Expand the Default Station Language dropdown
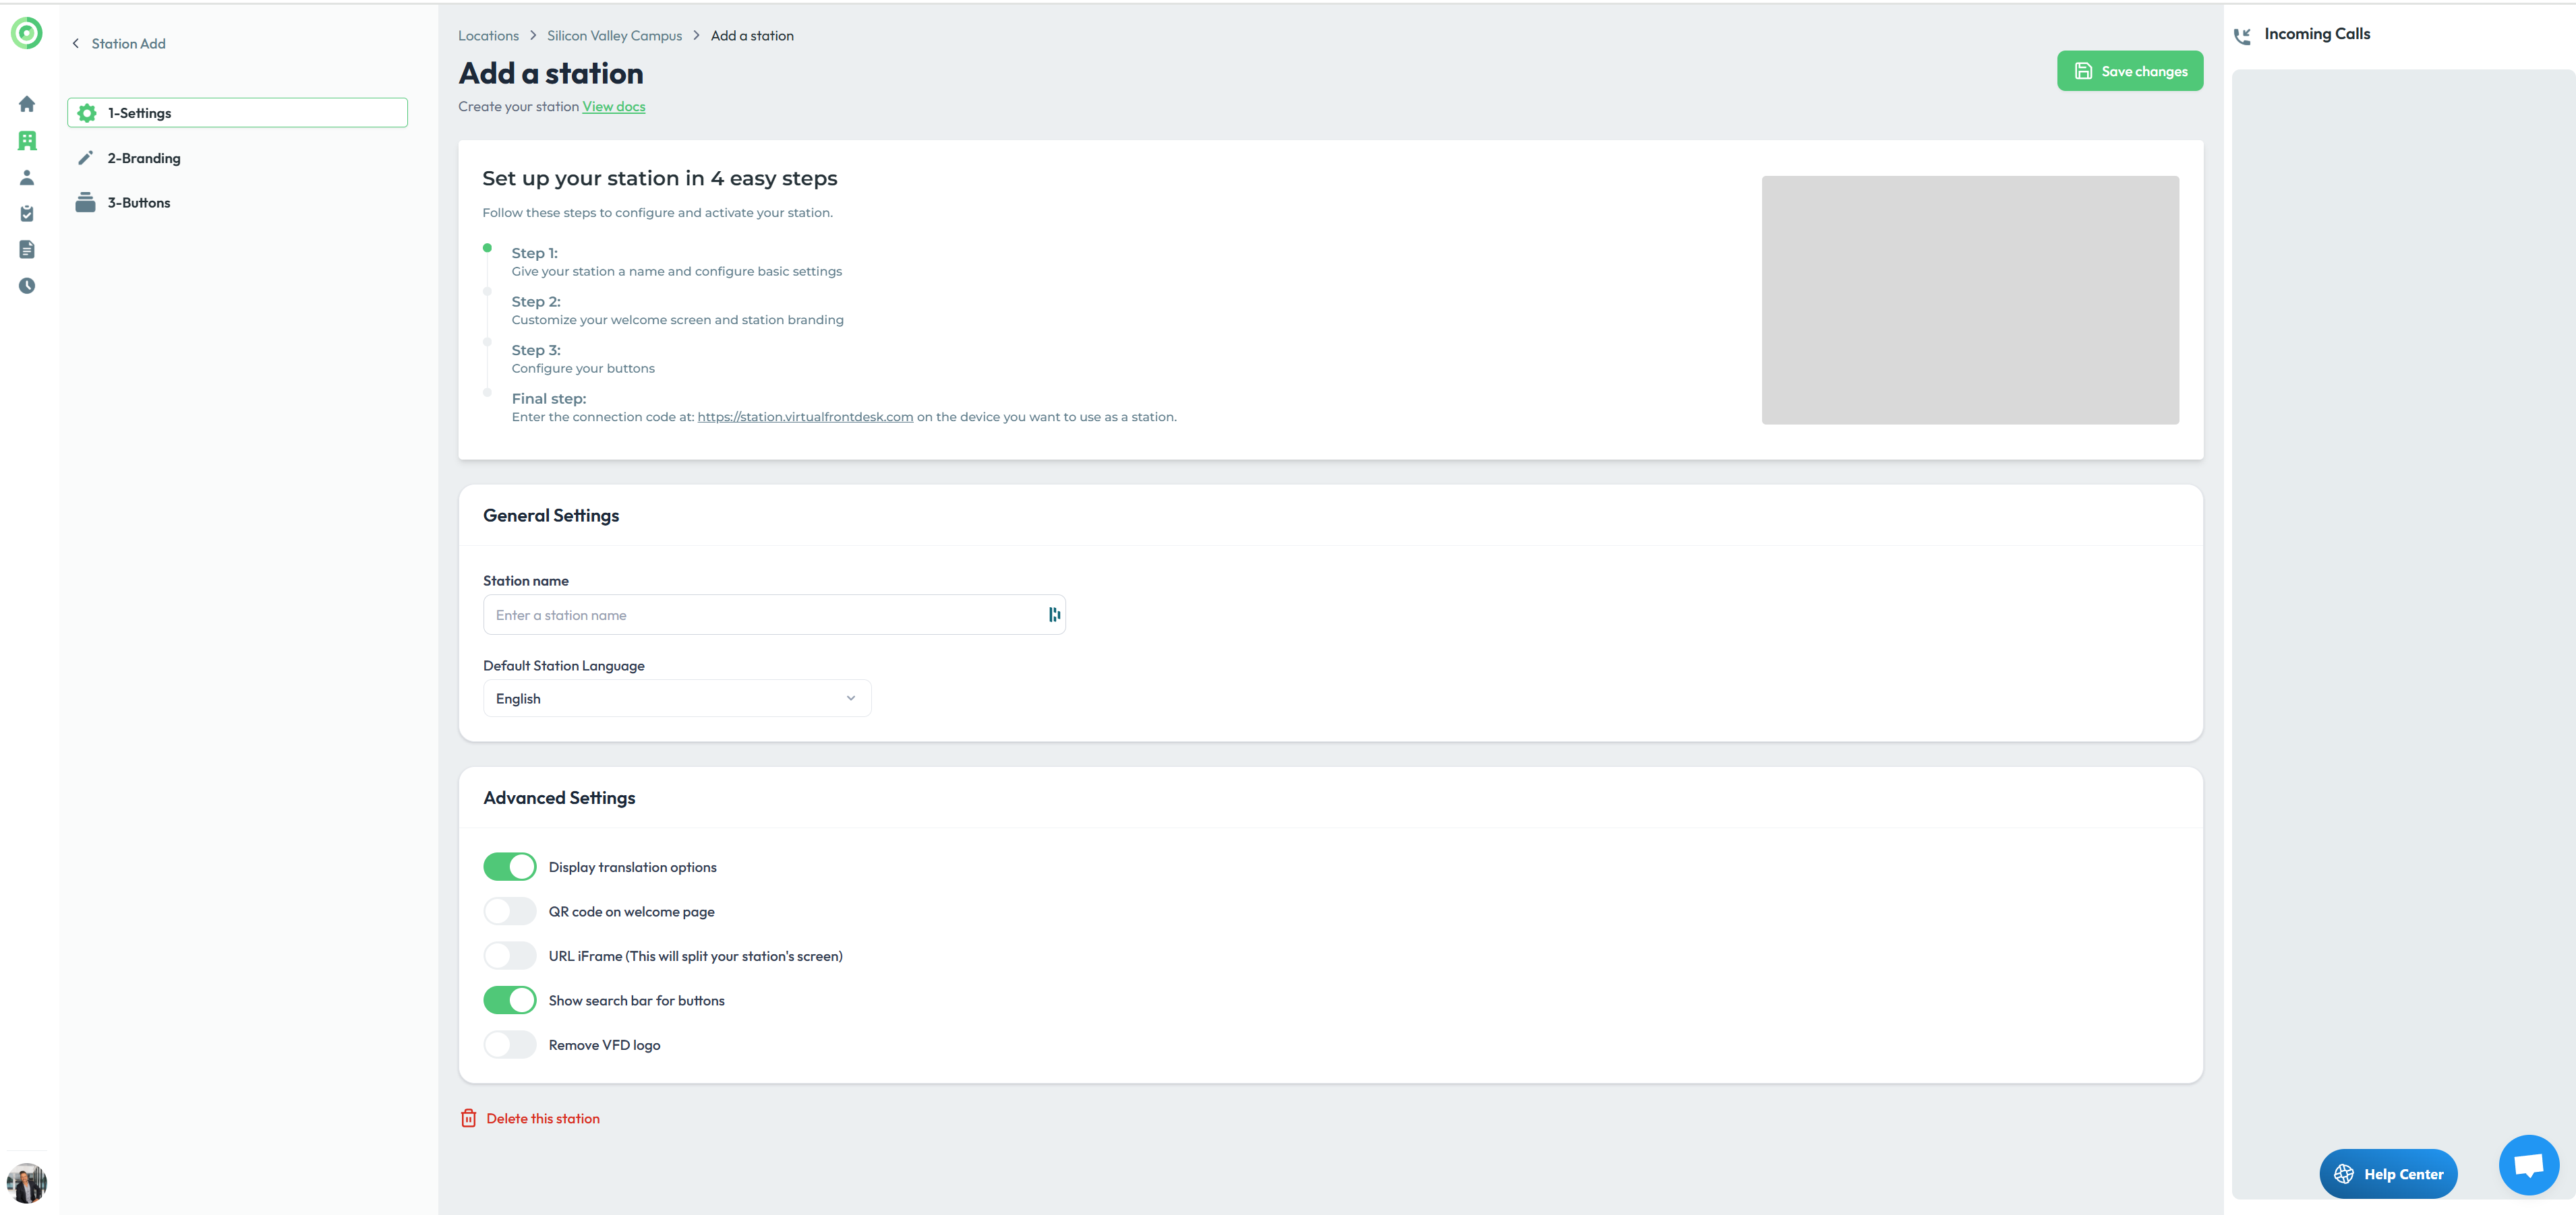Viewport: 2576px width, 1215px height. tap(677, 698)
